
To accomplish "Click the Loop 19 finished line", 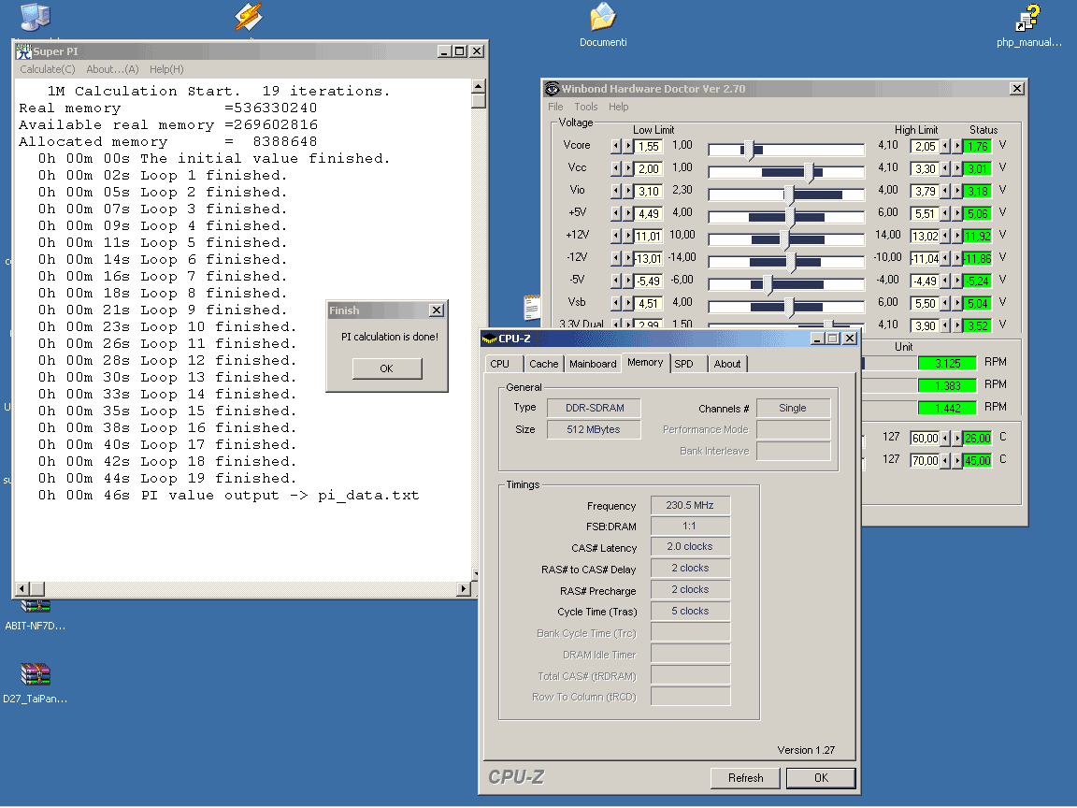I will tap(167, 478).
